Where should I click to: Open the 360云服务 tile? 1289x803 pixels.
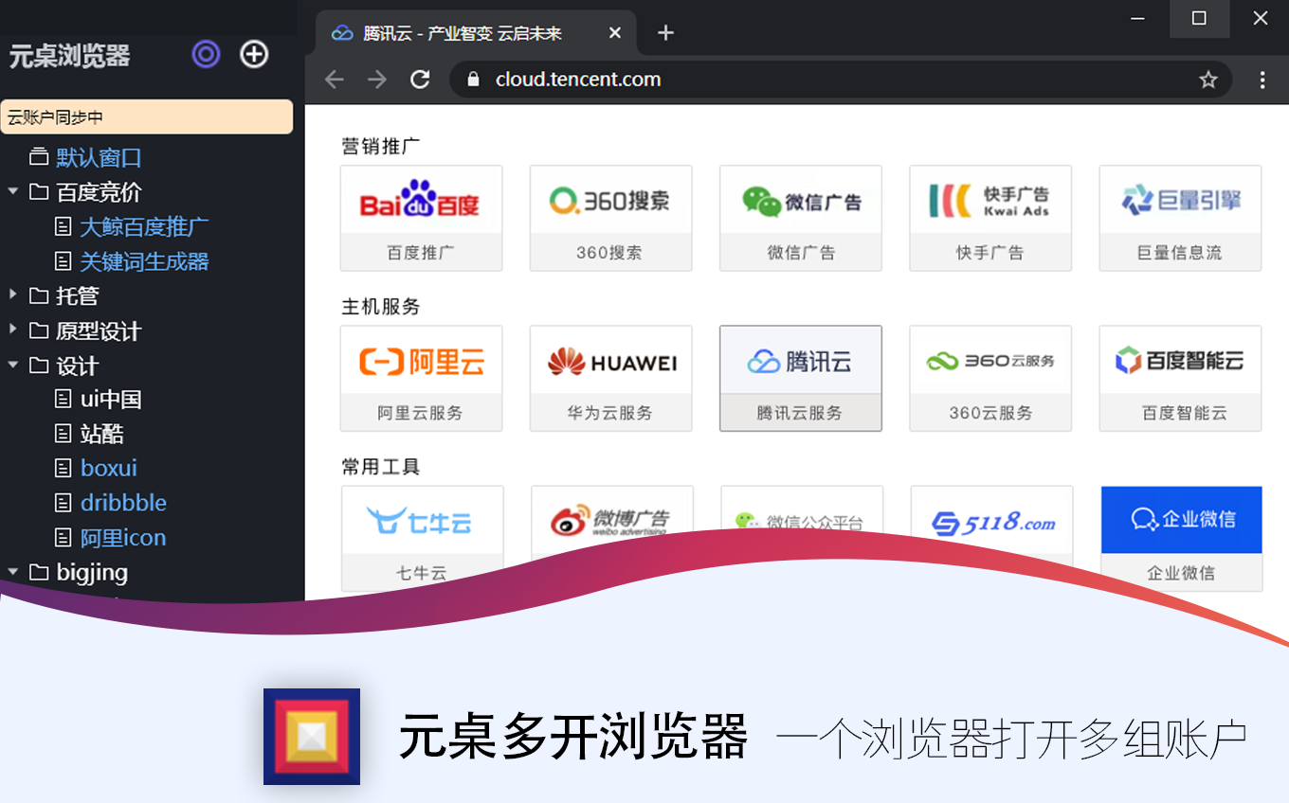pyautogui.click(x=990, y=378)
